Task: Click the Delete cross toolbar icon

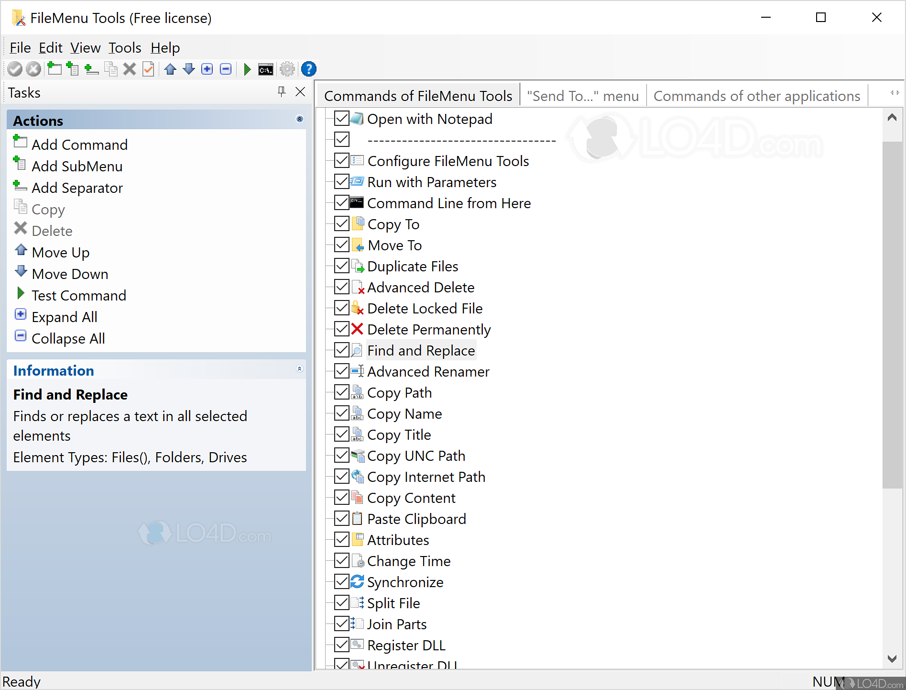Action: coord(130,69)
